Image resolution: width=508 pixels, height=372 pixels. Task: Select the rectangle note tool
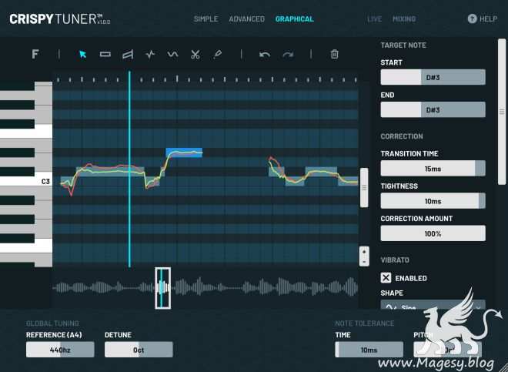pyautogui.click(x=105, y=54)
